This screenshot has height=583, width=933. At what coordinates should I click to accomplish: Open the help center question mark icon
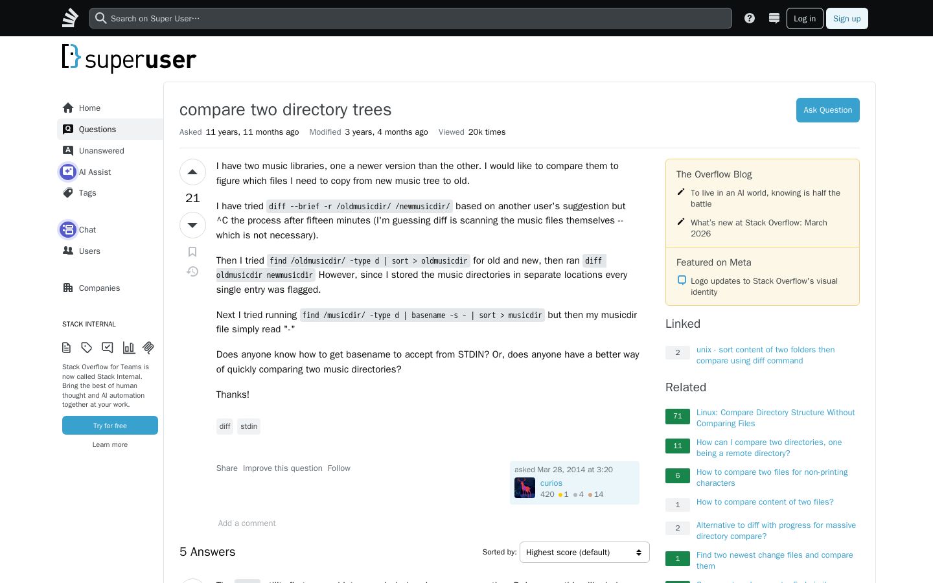pyautogui.click(x=750, y=18)
